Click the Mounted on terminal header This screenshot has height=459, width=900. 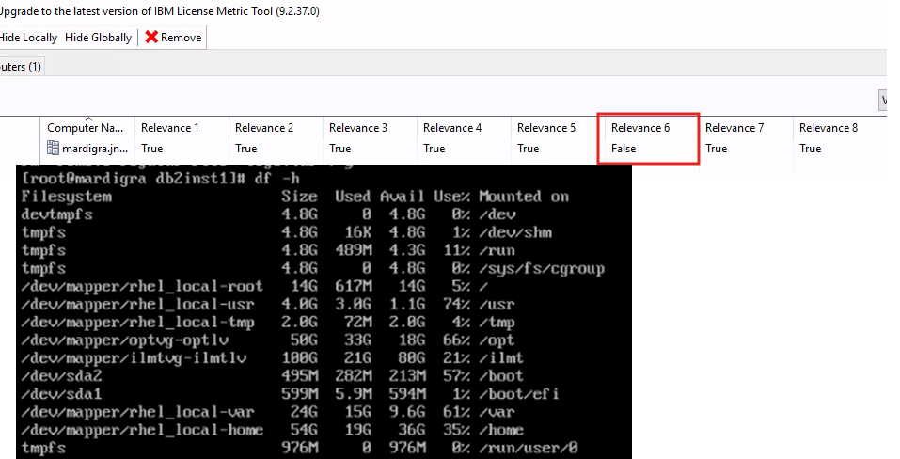click(524, 197)
